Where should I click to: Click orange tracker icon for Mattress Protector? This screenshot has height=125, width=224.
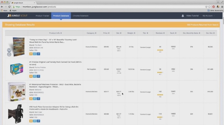pyautogui.click(x=31, y=99)
